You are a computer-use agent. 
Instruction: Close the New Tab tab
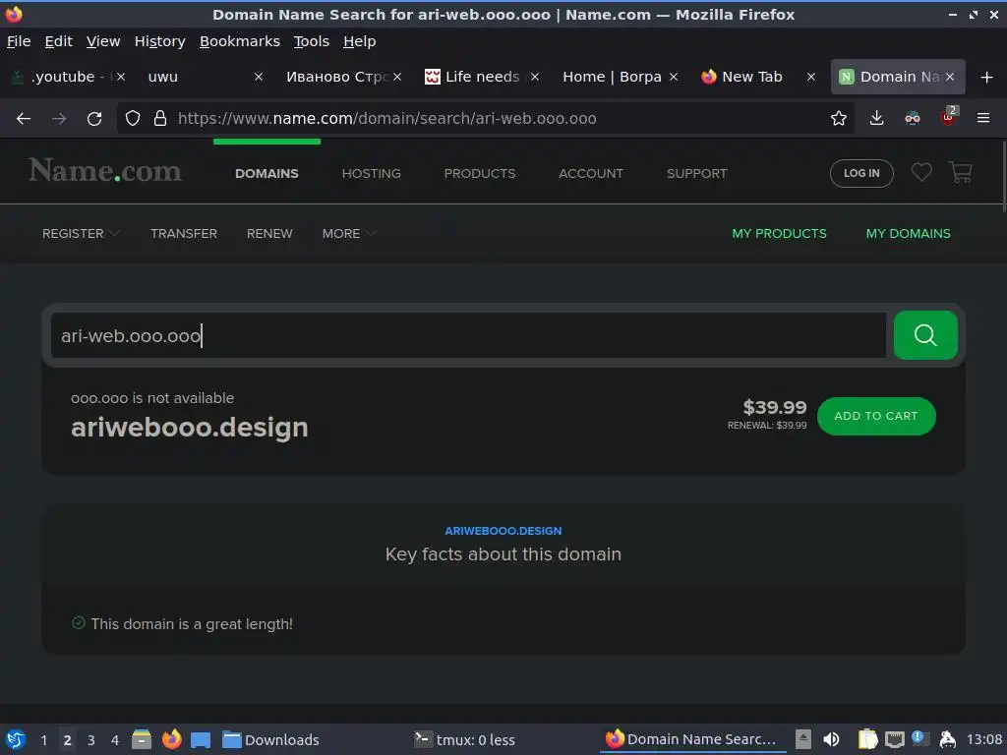pyautogui.click(x=811, y=77)
